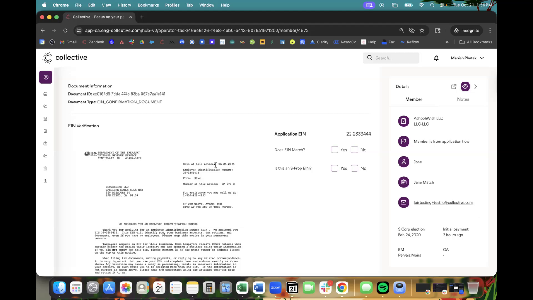Open Manish Phatak user dropdown
This screenshot has width=533, height=300.
467,58
